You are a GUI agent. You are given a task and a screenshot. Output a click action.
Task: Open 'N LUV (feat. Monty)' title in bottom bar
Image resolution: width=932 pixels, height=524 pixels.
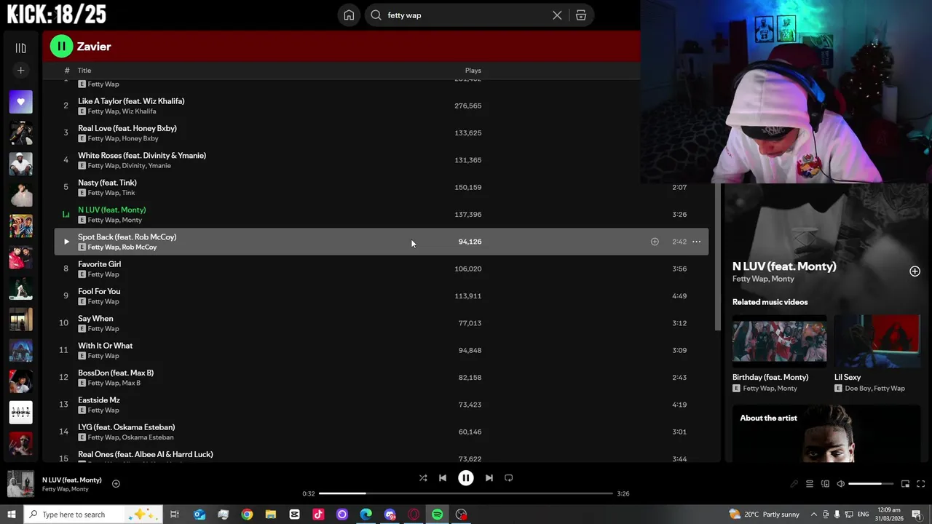[71, 480]
